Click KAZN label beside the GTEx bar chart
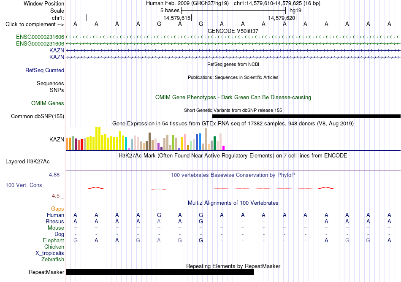The height and width of the screenshot is (282, 401). pos(57,139)
